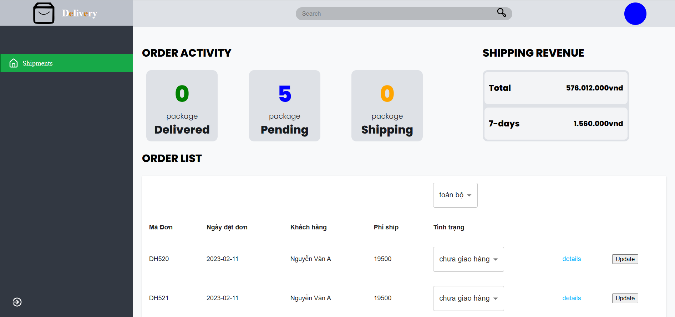Click the Delivery brand title
Screen dimensions: 675x317
(80, 13)
